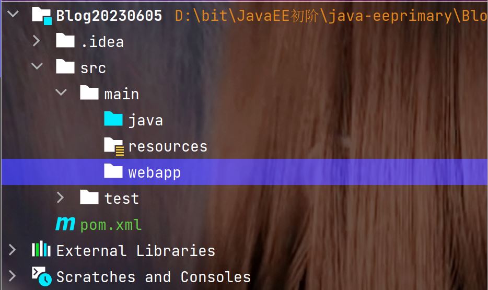Click the Maven pom.xml file icon

click(65, 224)
